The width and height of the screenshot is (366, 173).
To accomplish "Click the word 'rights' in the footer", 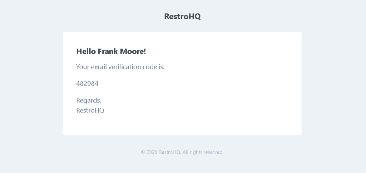I will pyautogui.click(x=196, y=152).
